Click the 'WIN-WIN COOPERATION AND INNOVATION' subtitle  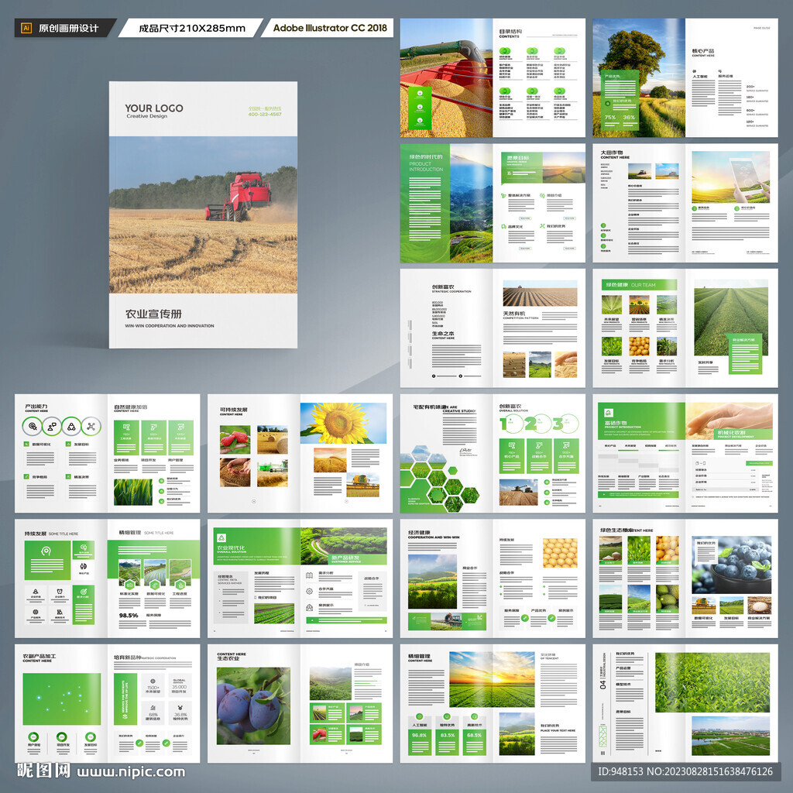pos(170,326)
